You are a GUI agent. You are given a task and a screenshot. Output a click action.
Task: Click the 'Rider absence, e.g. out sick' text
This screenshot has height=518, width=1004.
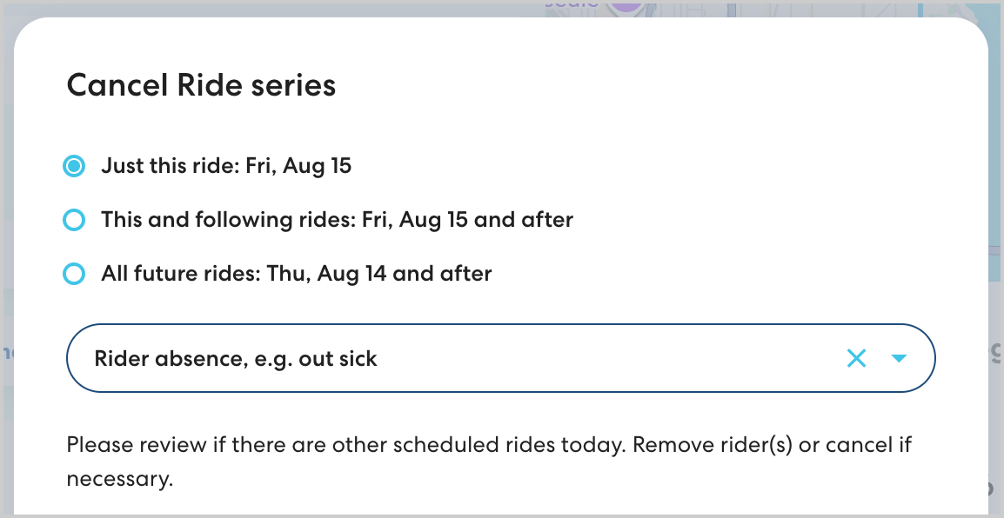pyautogui.click(x=236, y=359)
